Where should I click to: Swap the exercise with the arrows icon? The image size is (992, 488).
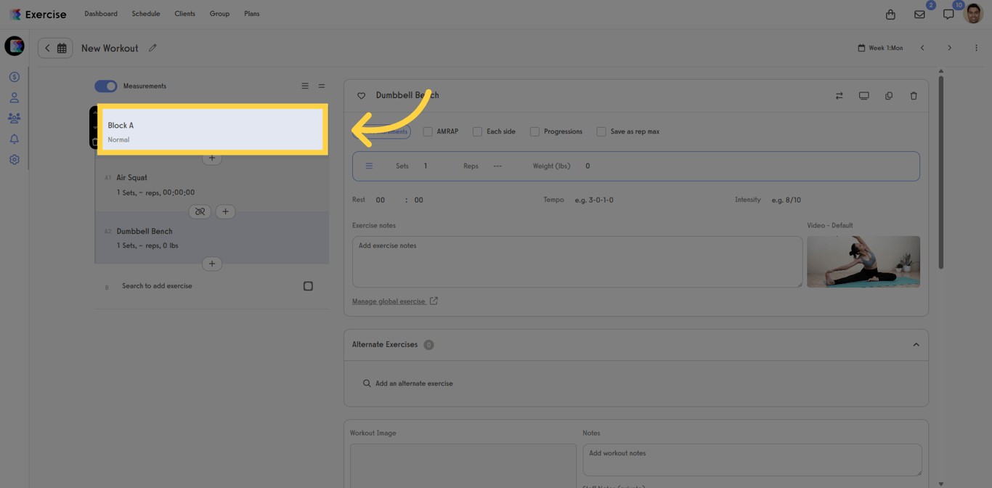(x=839, y=96)
